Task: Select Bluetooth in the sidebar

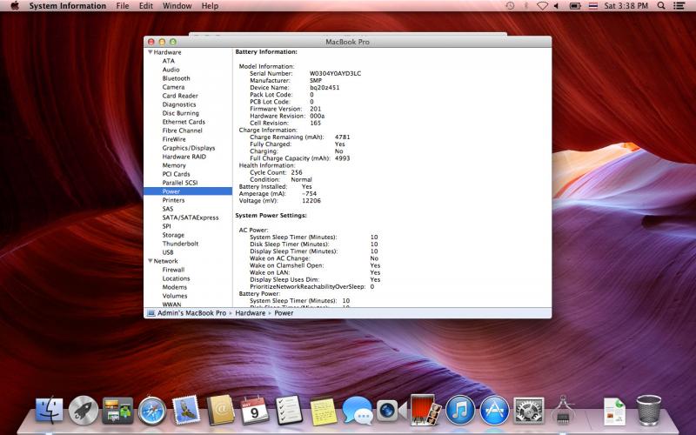Action: (177, 78)
